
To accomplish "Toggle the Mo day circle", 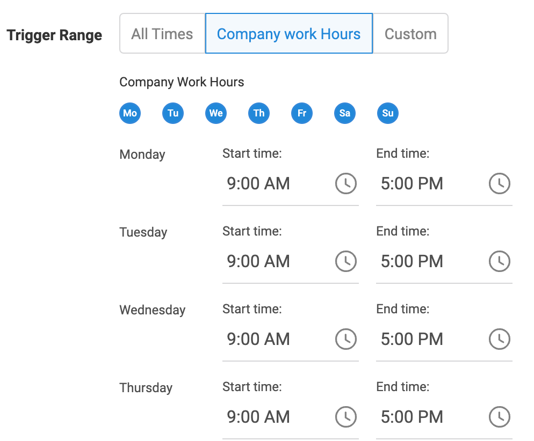I will point(130,113).
